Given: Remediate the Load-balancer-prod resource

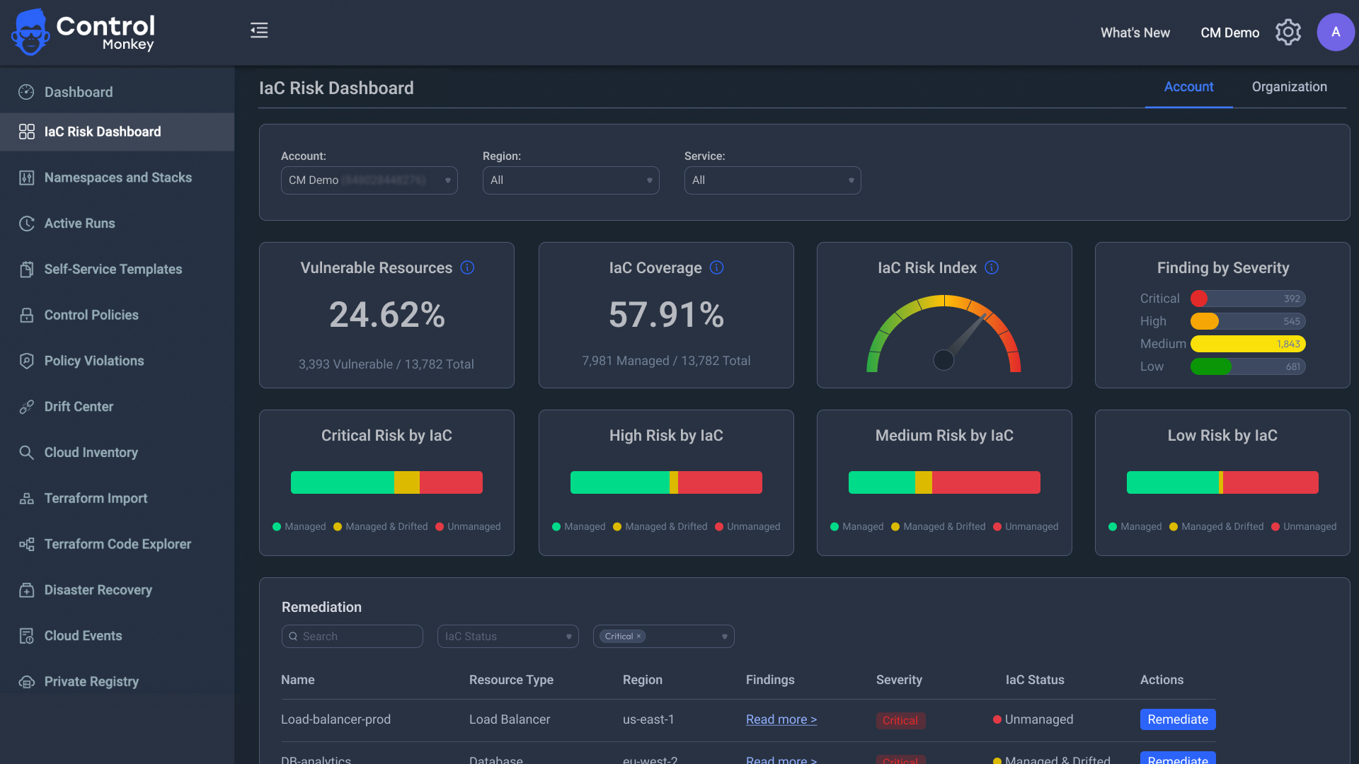Looking at the screenshot, I should [1178, 719].
